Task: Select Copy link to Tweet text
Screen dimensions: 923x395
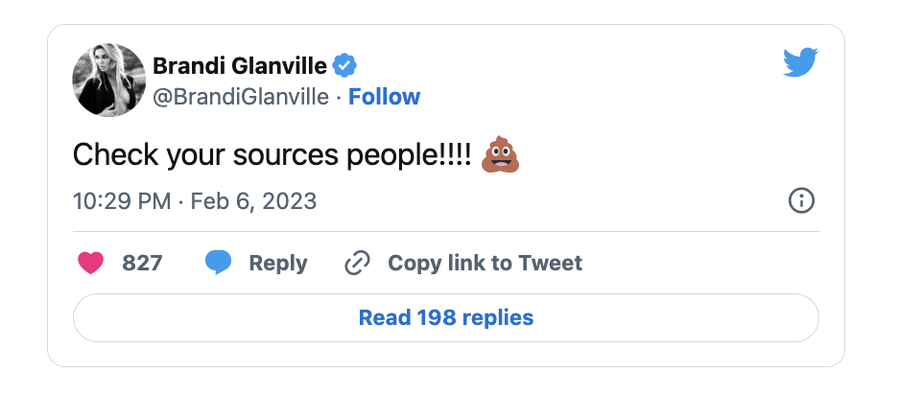Action: (x=485, y=263)
